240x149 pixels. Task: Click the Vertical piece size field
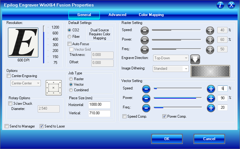coord(99,113)
